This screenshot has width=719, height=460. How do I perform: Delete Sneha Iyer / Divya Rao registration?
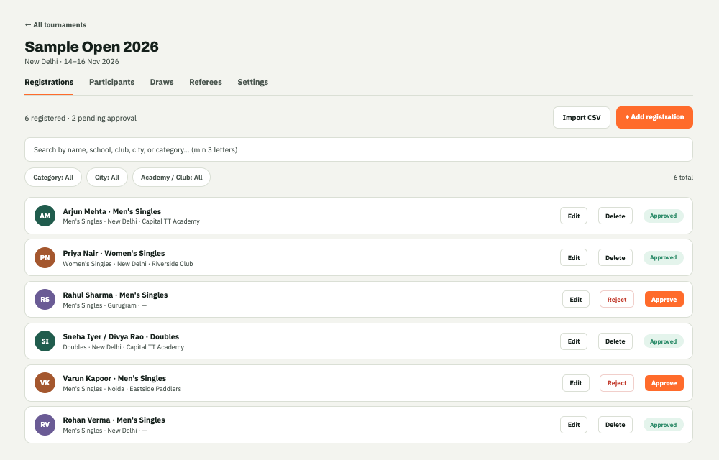[615, 341]
